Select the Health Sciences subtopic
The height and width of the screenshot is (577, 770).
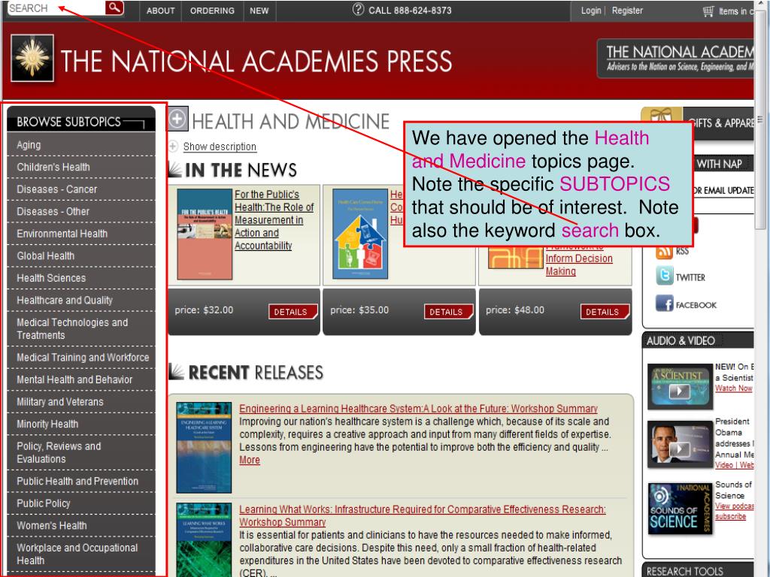[x=81, y=278]
